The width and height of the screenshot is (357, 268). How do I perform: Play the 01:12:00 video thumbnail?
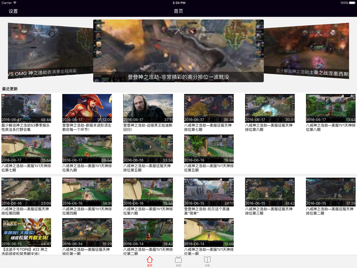tap(87, 108)
